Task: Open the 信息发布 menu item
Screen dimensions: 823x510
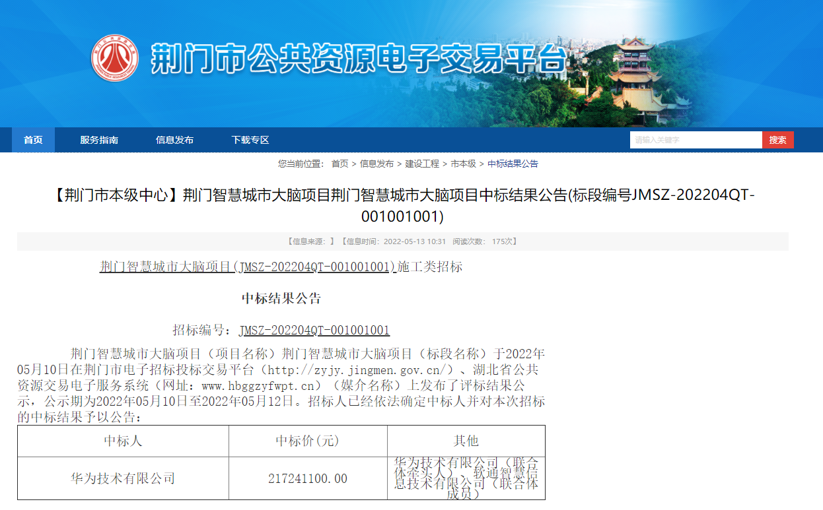Action: pyautogui.click(x=174, y=140)
